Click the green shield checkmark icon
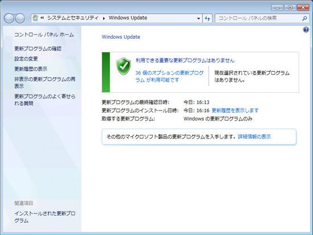Image resolution: width=313 pixels, height=235 pixels. [123, 66]
